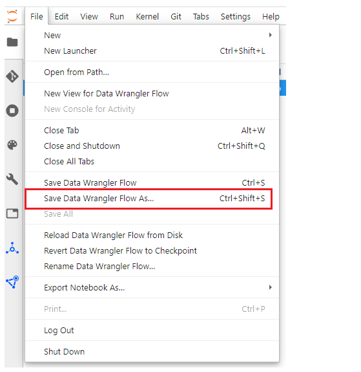This screenshot has height=372, width=361.
Task: Open the Open Tabs sidebar icon
Action: coord(12,213)
